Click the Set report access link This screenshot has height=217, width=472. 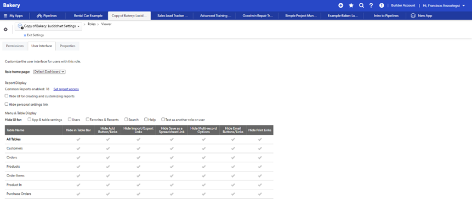pos(66,89)
